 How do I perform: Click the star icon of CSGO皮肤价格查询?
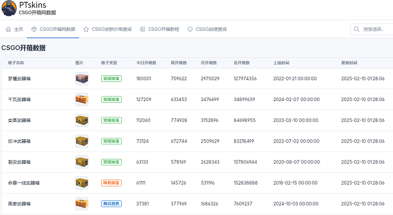click(86, 29)
